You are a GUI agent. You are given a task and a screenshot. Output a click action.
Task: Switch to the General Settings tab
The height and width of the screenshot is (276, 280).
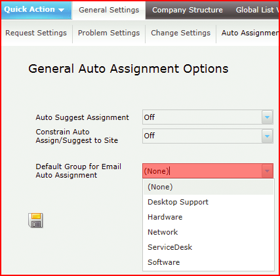109,10
